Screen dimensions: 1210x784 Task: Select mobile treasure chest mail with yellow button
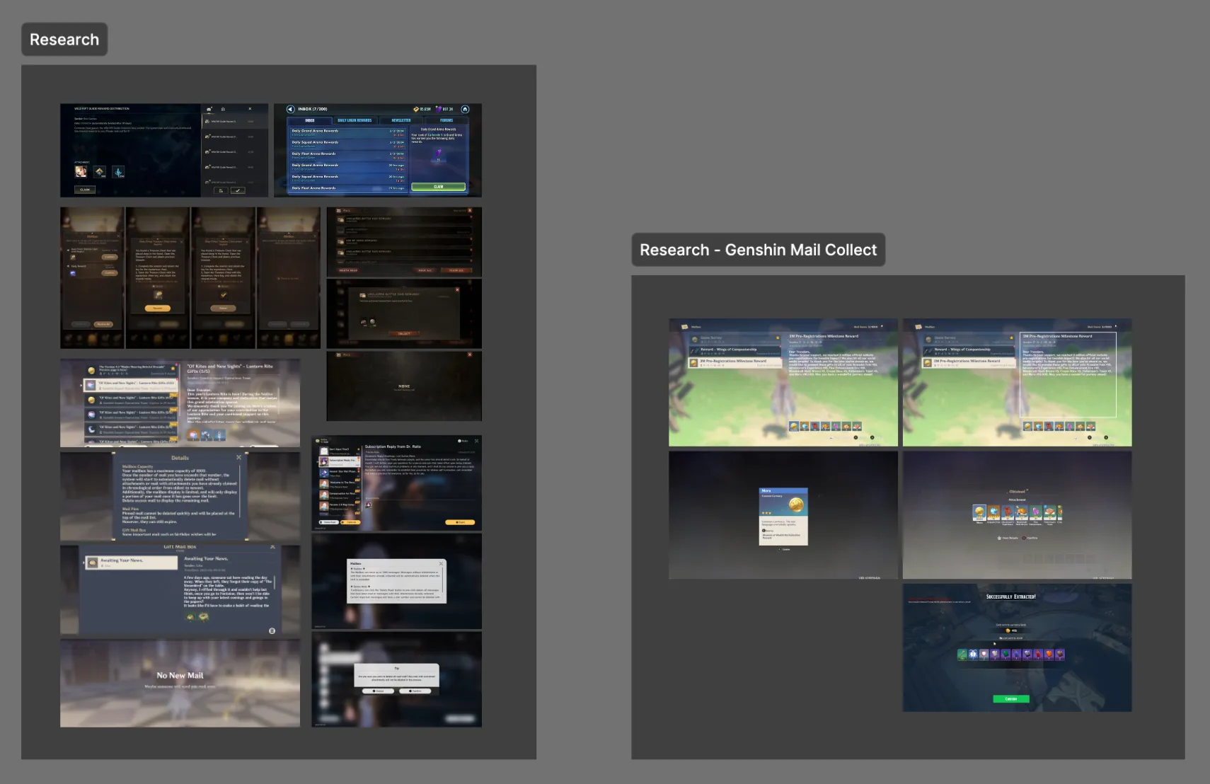(x=157, y=277)
